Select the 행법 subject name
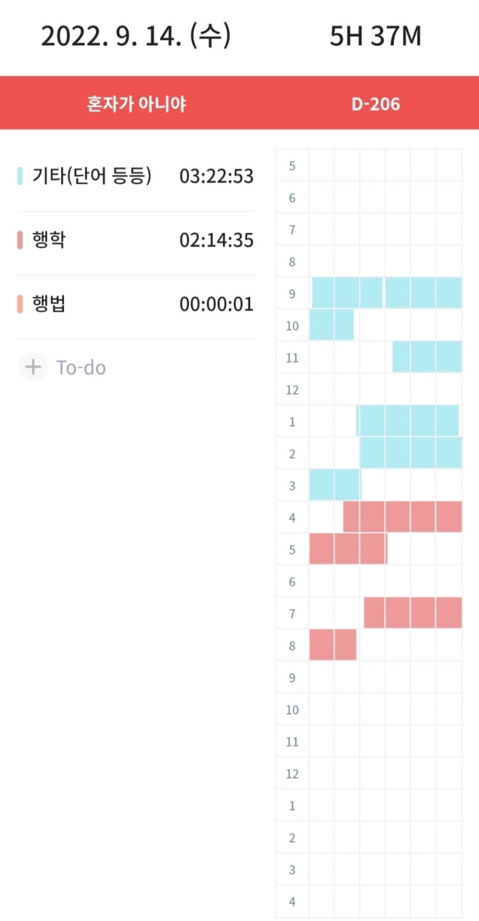 48,304
